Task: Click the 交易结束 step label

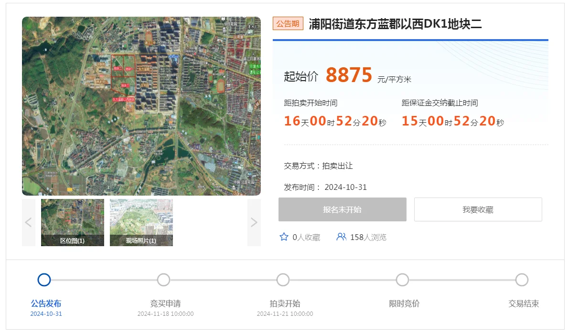Action: 524,303
